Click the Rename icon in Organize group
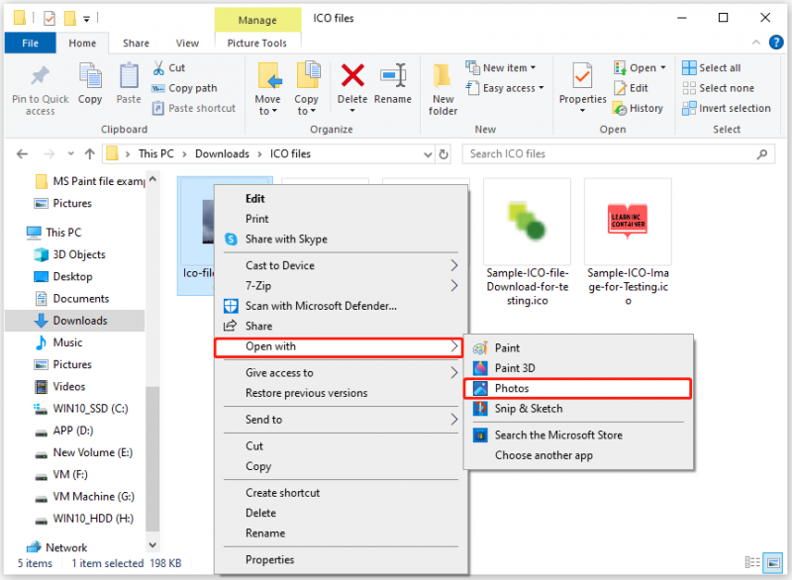The height and width of the screenshot is (580, 792). coord(393,76)
